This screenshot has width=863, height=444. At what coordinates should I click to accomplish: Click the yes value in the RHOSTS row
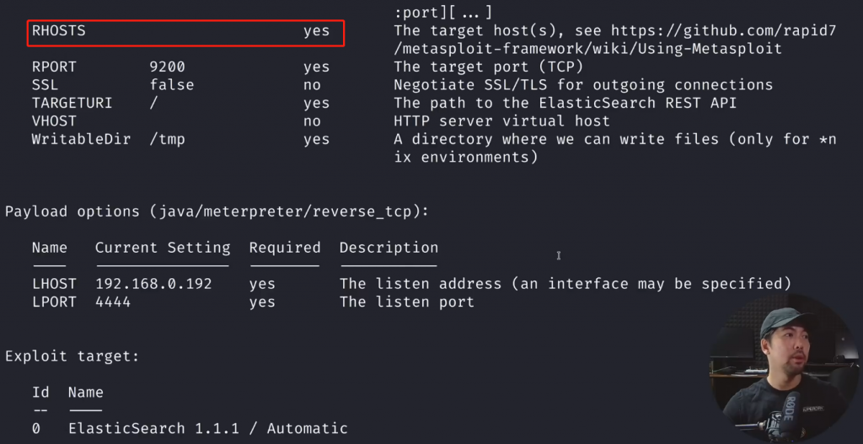[316, 31]
